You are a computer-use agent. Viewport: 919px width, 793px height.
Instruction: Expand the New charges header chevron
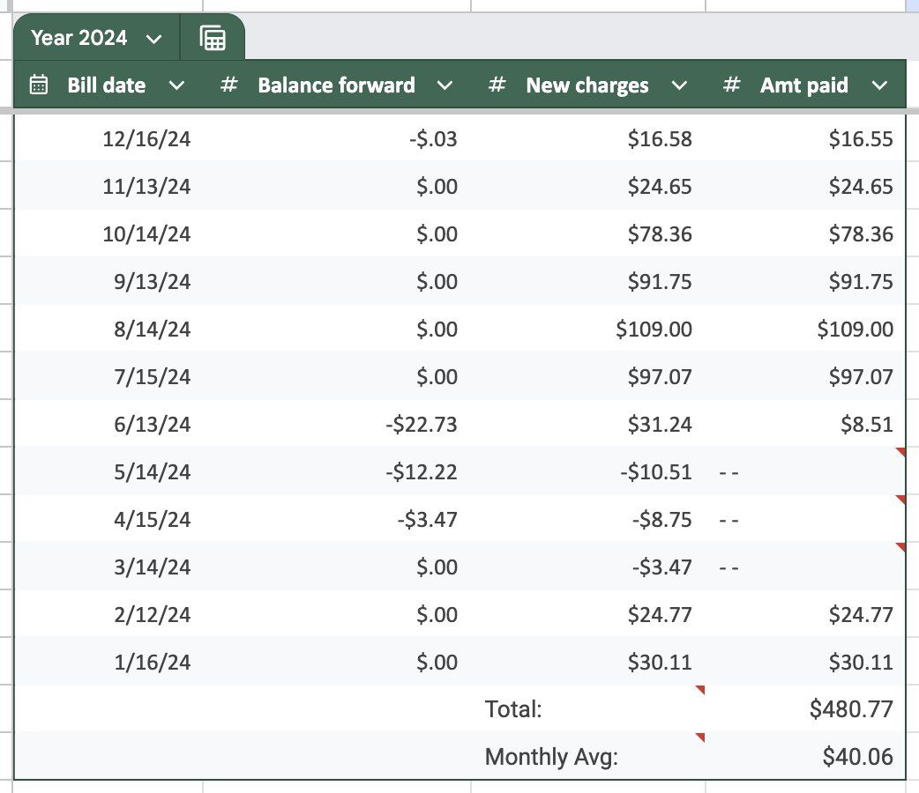coord(679,85)
